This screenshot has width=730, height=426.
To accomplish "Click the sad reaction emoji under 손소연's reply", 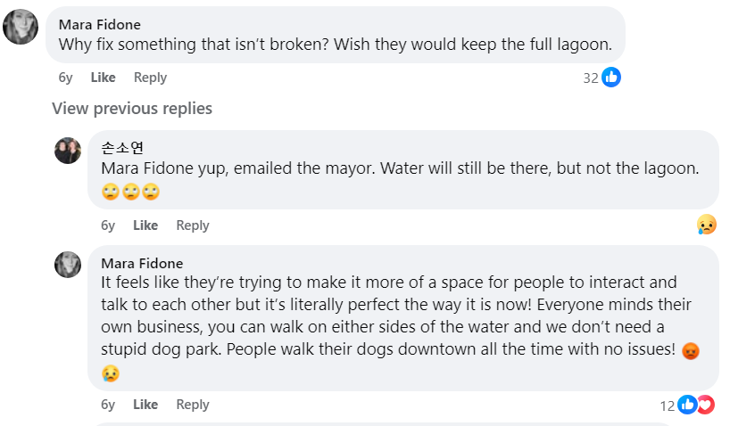I will tap(707, 225).
